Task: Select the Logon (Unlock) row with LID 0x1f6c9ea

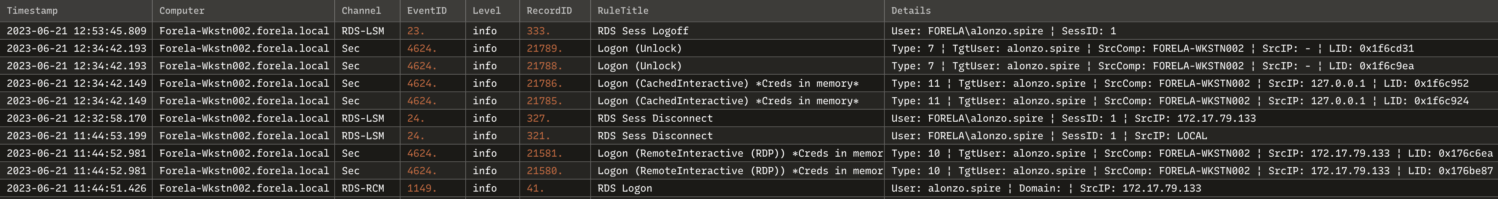Action: (x=749, y=66)
